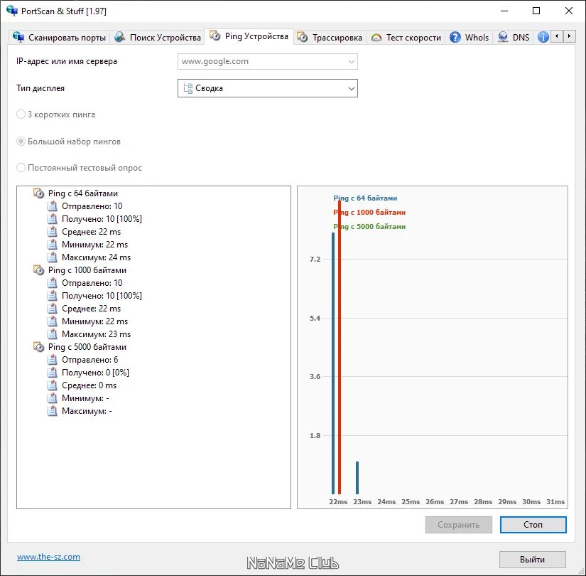The image size is (586, 576).
Task: Click the short blue 23ms bar in chart
Action: tap(357, 478)
